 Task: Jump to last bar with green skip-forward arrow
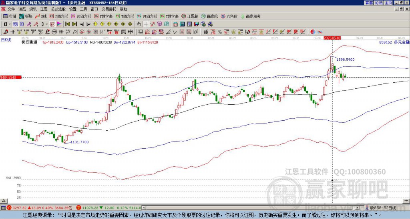74,24
